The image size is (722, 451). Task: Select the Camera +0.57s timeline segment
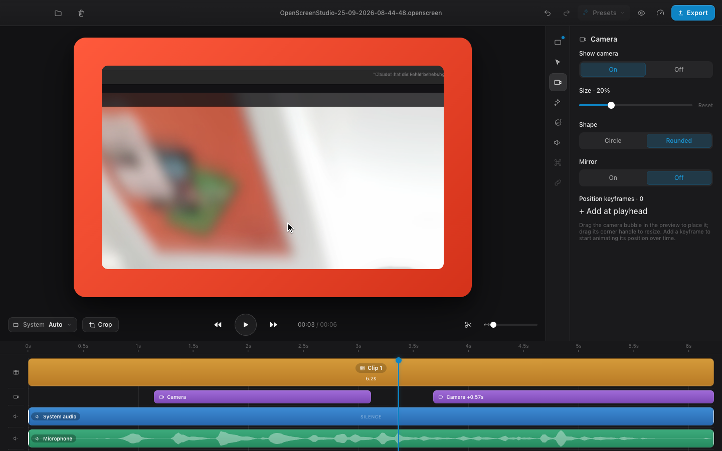pos(574,397)
